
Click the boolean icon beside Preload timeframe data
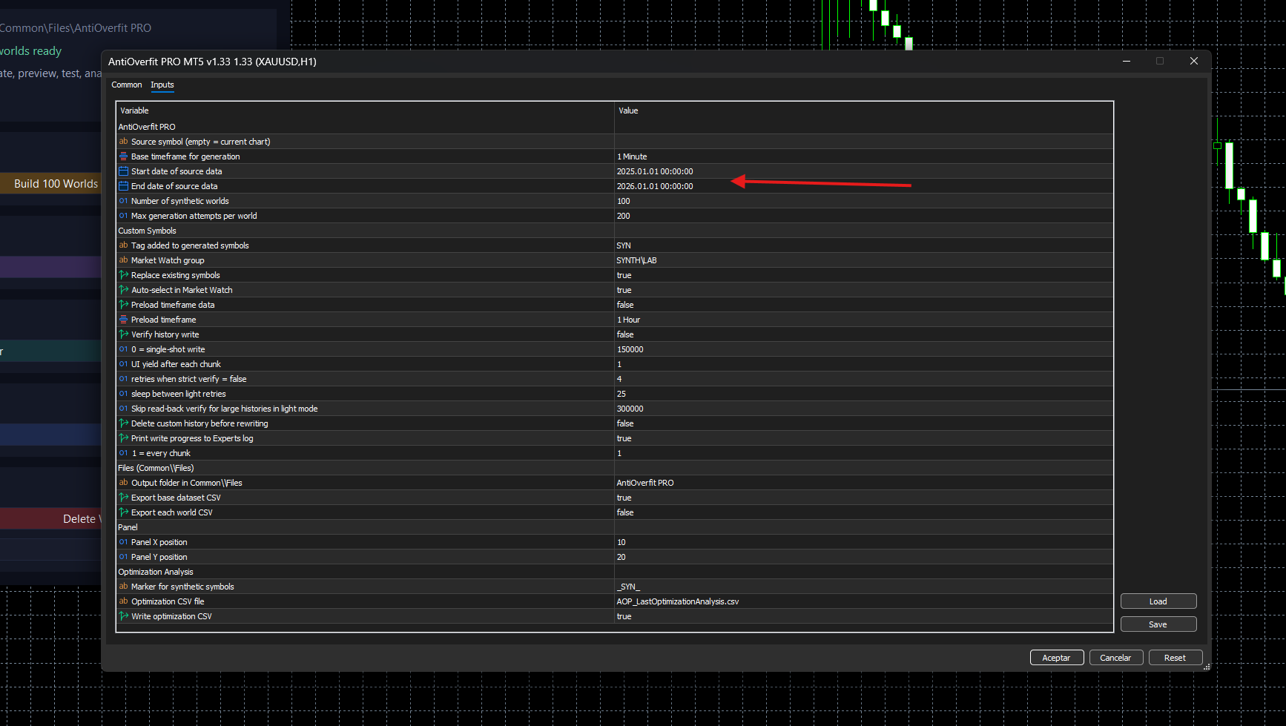pyautogui.click(x=123, y=305)
